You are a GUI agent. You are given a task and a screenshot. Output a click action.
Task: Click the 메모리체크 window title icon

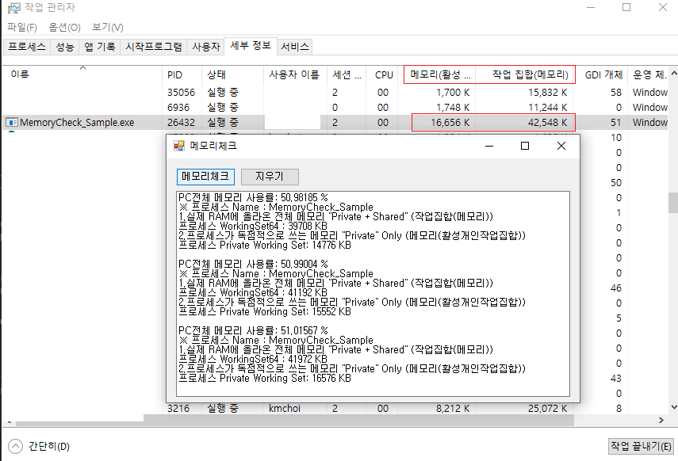tap(179, 146)
